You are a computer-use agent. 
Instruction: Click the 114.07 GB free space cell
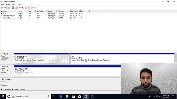coord(73,13)
